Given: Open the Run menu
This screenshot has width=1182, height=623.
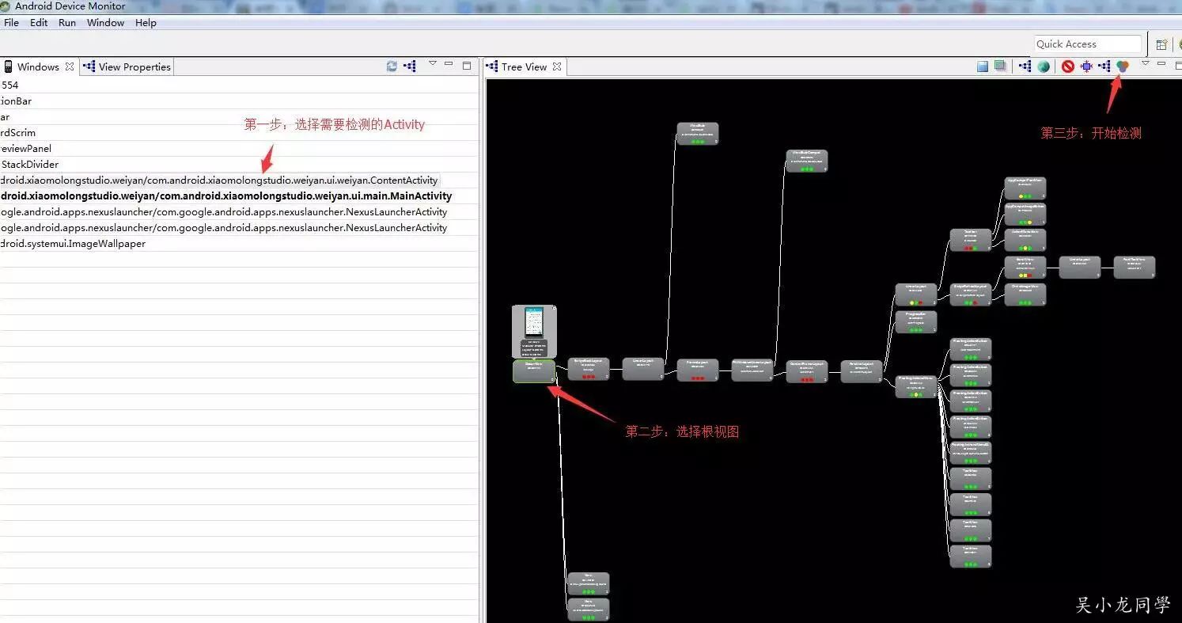Looking at the screenshot, I should [x=67, y=23].
